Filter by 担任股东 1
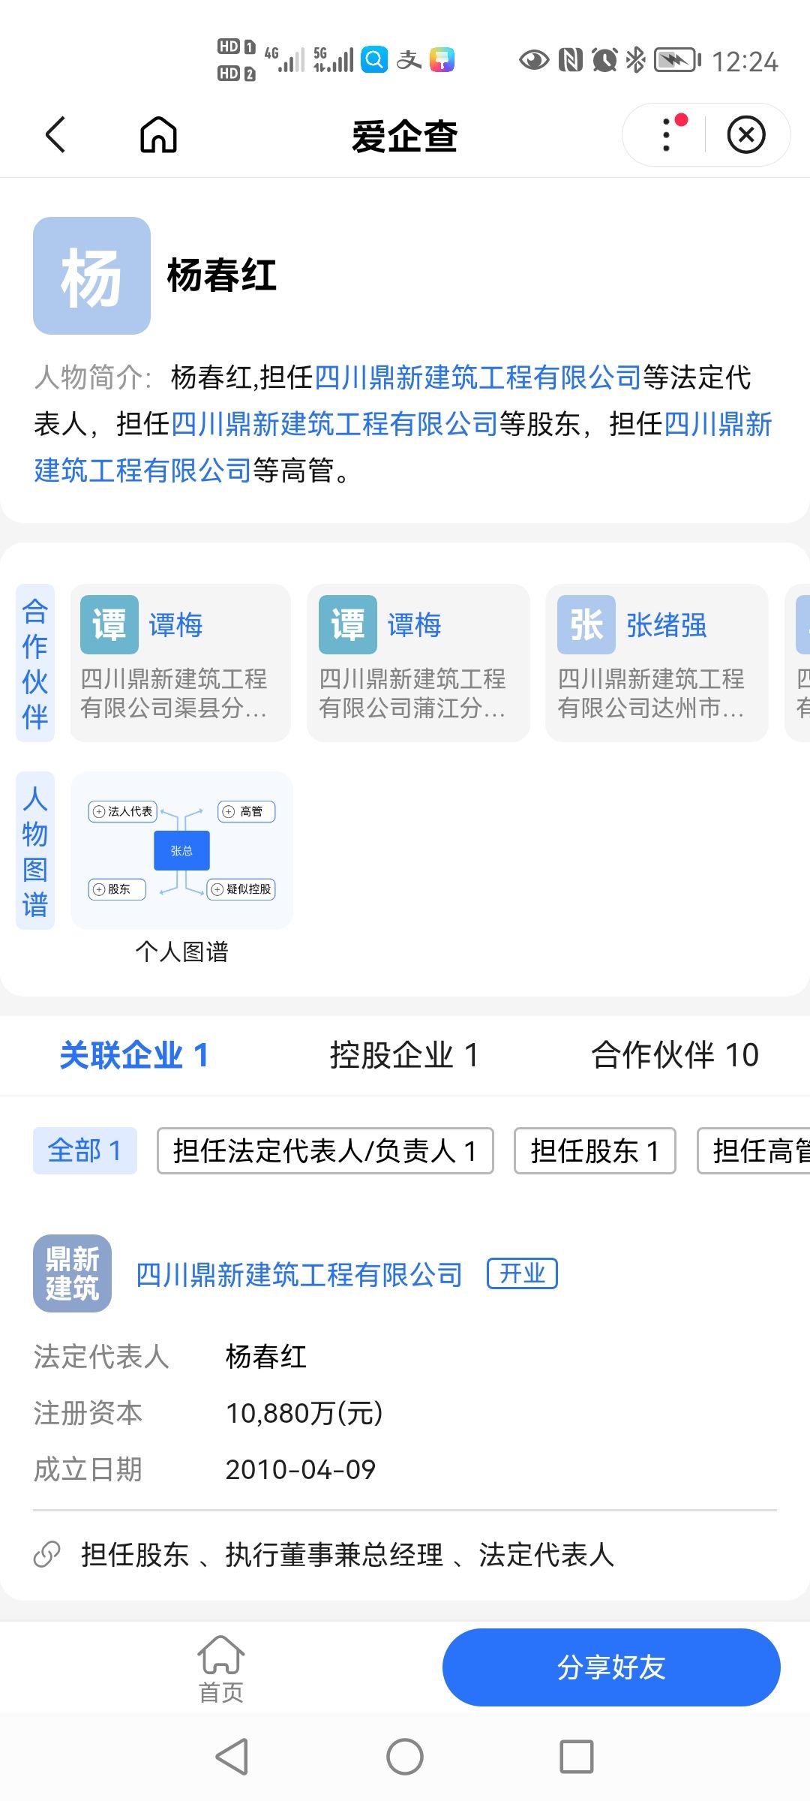Image resolution: width=810 pixels, height=1801 pixels. [594, 1150]
